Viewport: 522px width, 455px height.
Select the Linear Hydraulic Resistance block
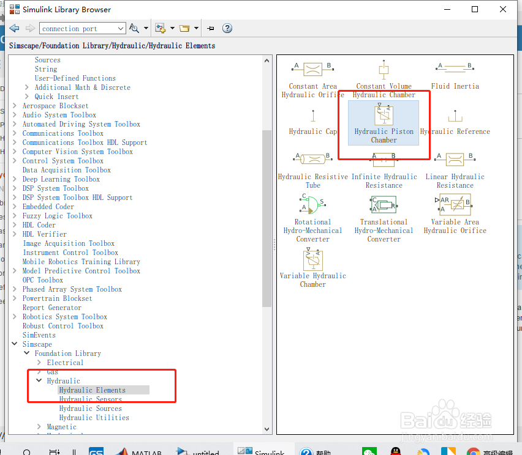(x=455, y=171)
